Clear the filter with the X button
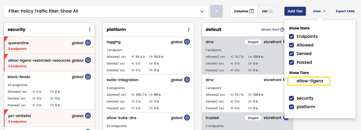The image size is (361, 130). (x=216, y=11)
